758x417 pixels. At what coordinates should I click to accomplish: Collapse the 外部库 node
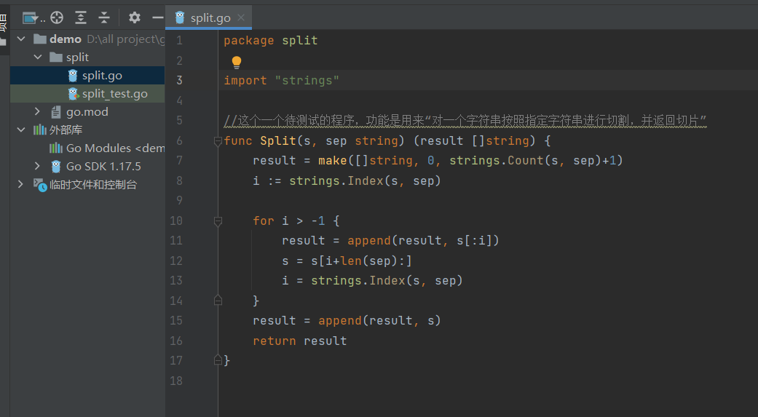(21, 130)
